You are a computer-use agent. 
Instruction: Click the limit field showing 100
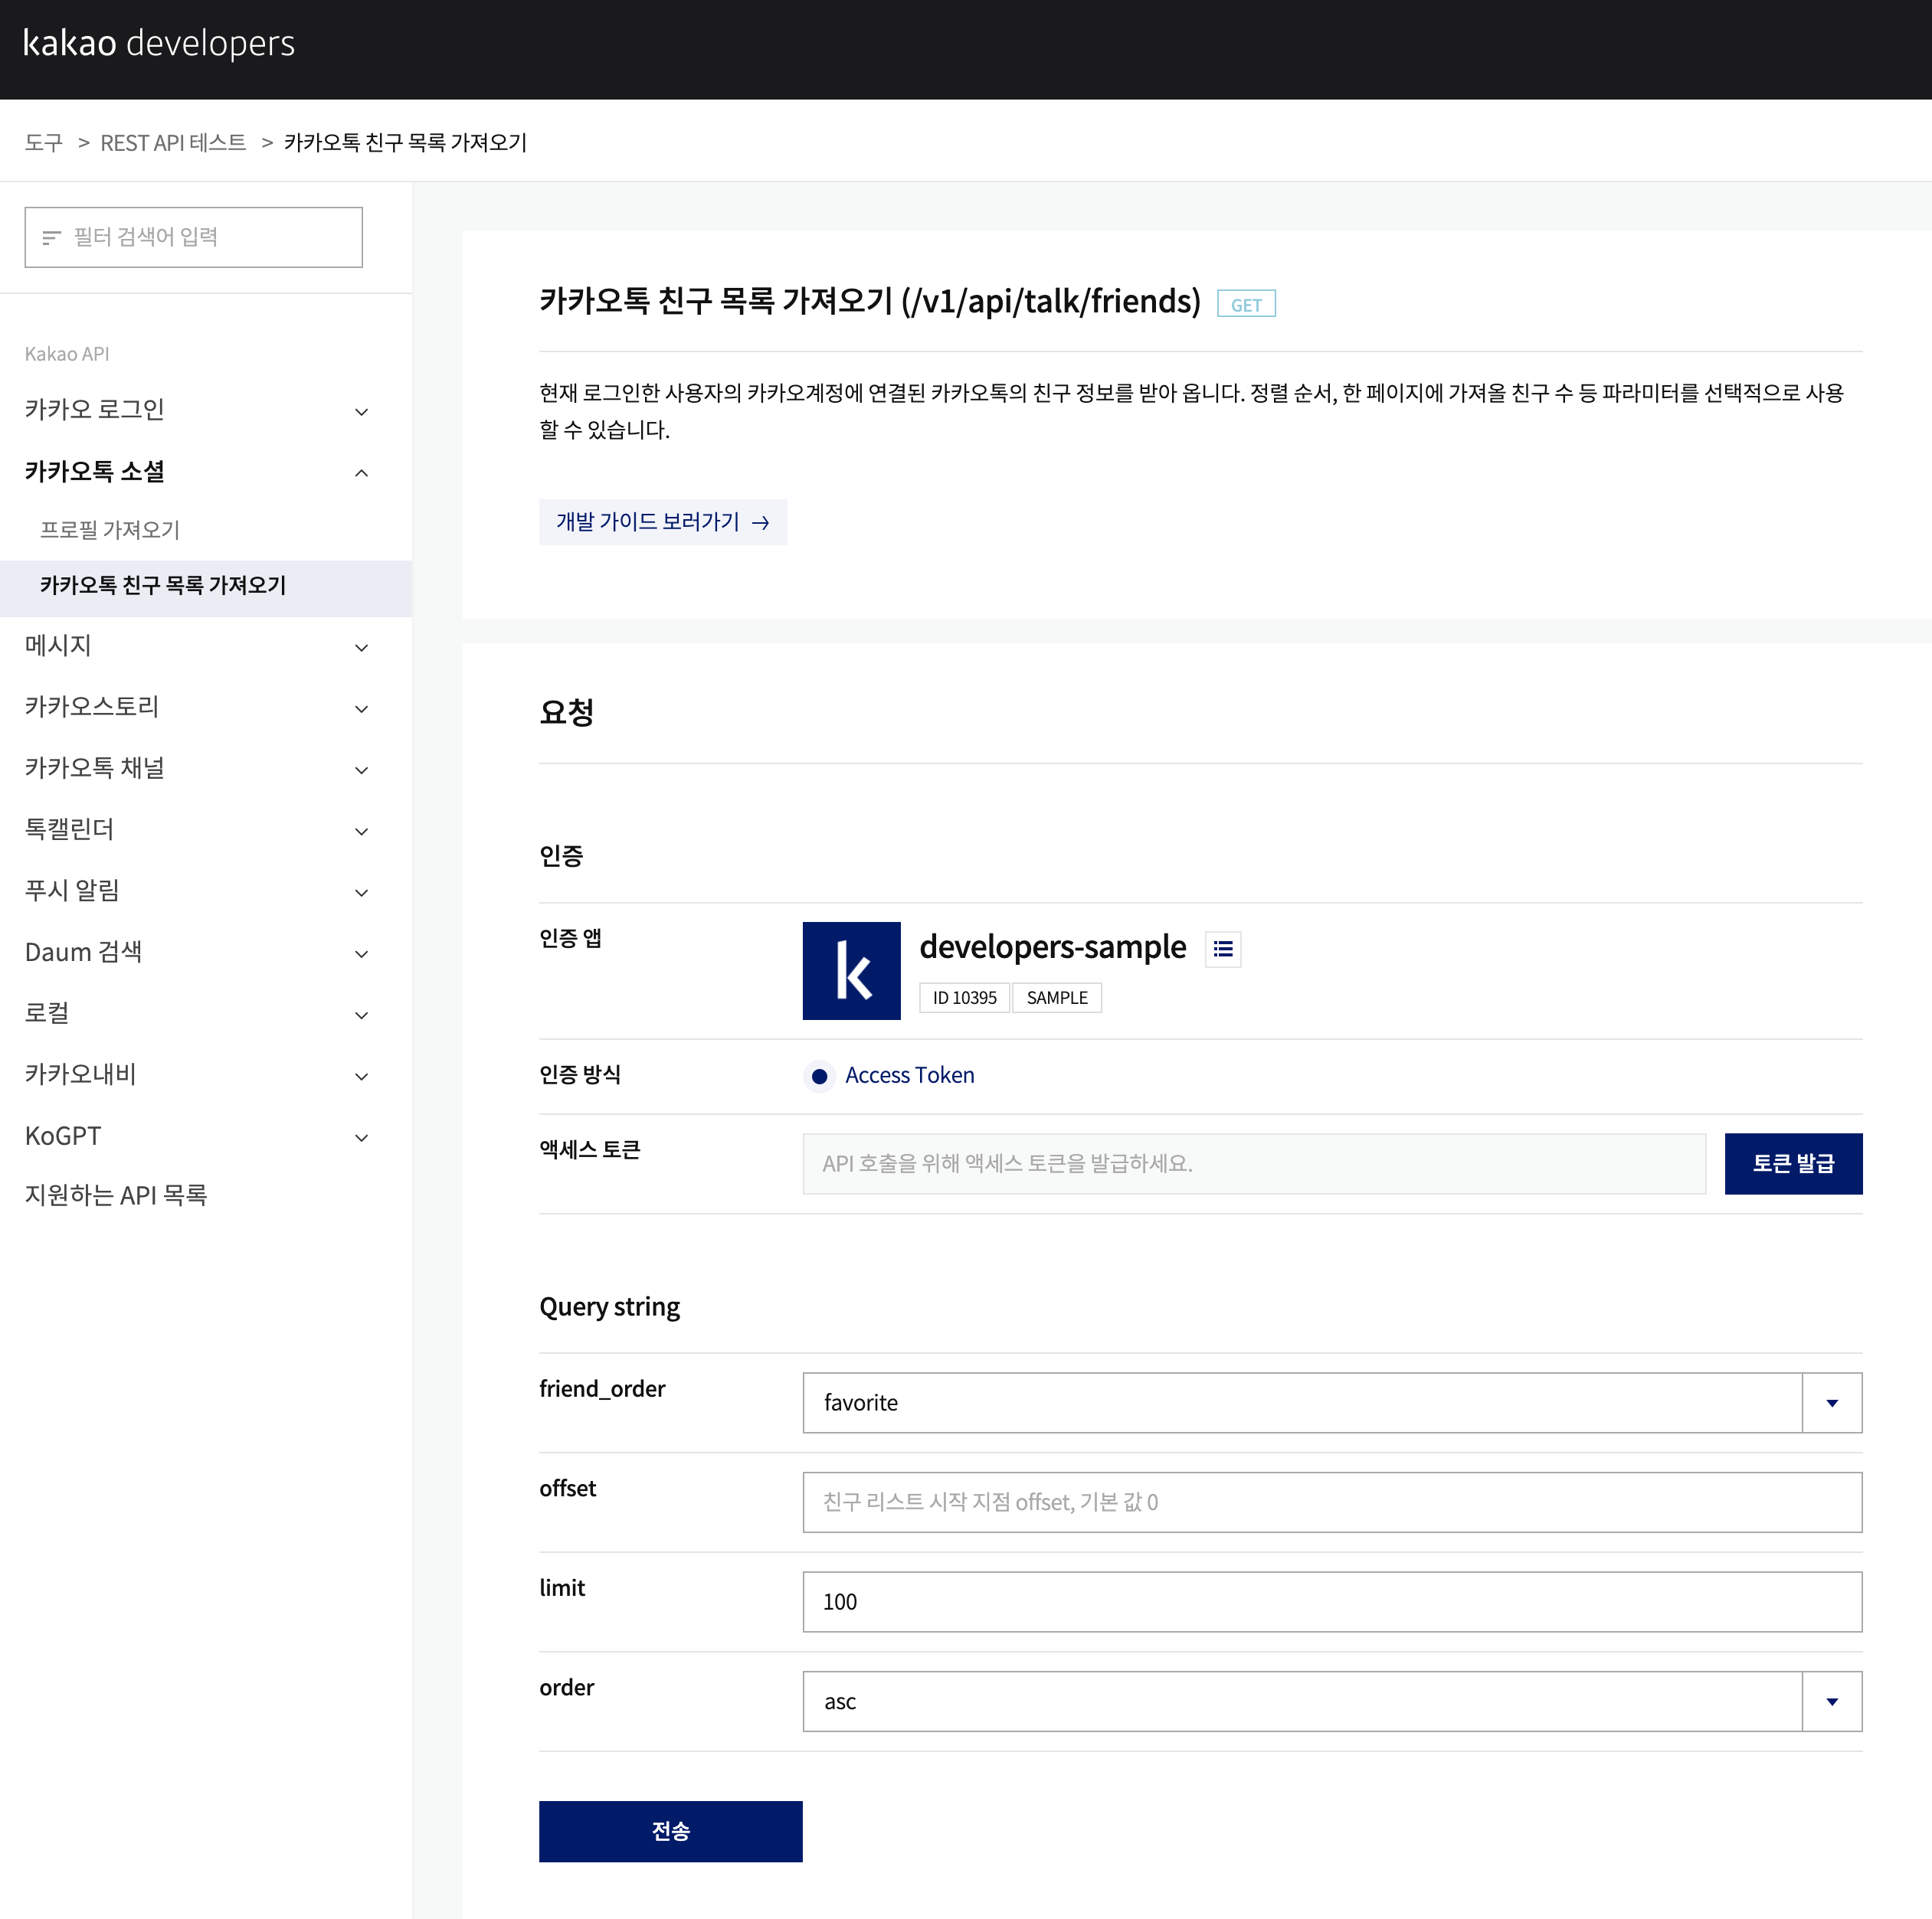click(x=1331, y=1602)
